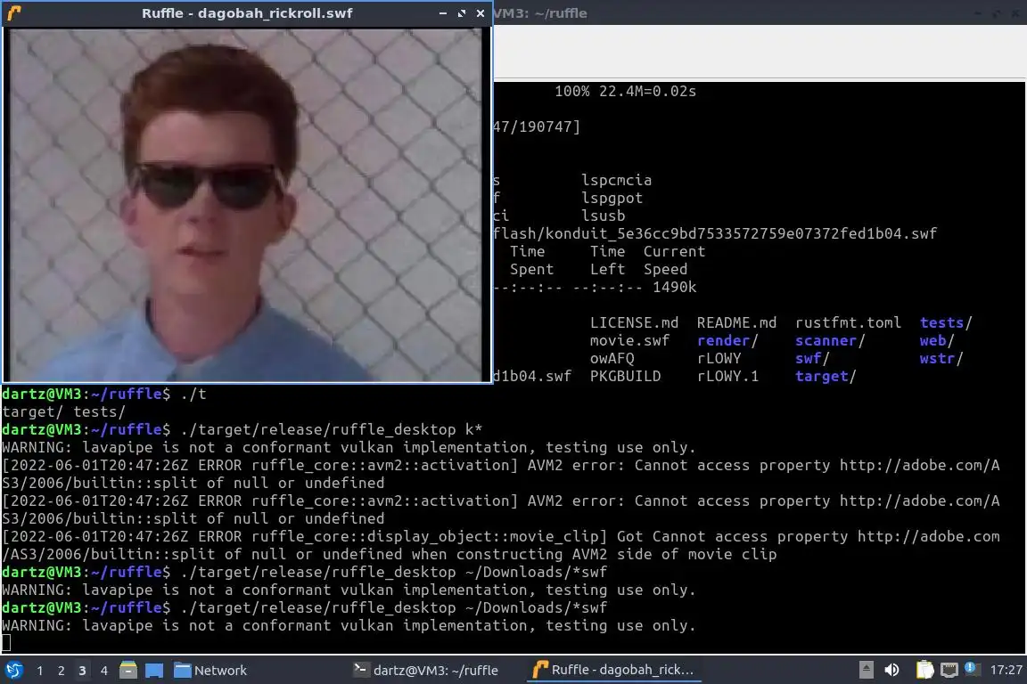Switch to workspace 4

tap(103, 671)
